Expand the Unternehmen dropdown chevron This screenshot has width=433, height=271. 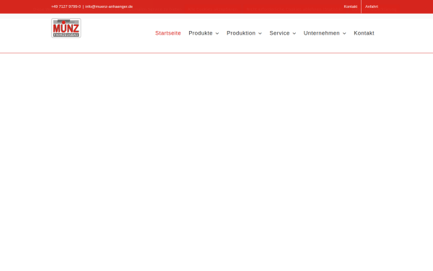pos(344,33)
